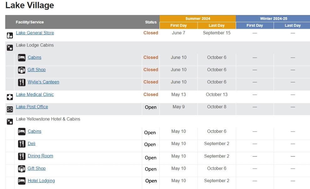Click the dining icon beside Dining Room

pyautogui.click(x=22, y=156)
